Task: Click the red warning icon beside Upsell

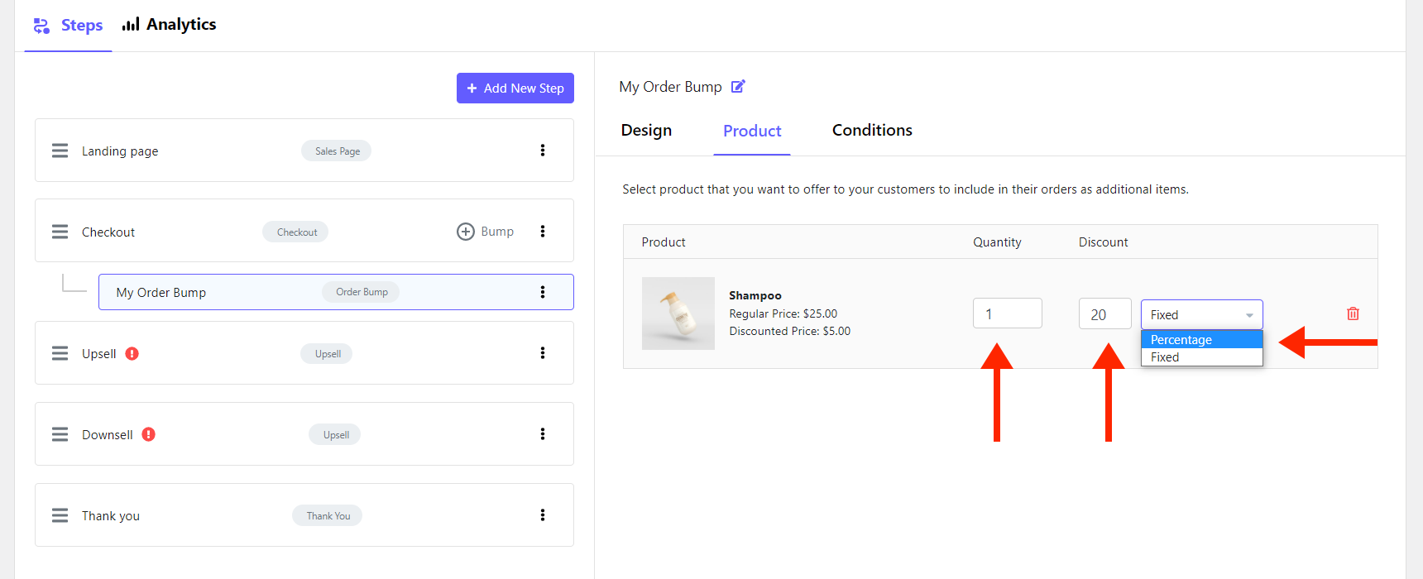Action: 132,353
